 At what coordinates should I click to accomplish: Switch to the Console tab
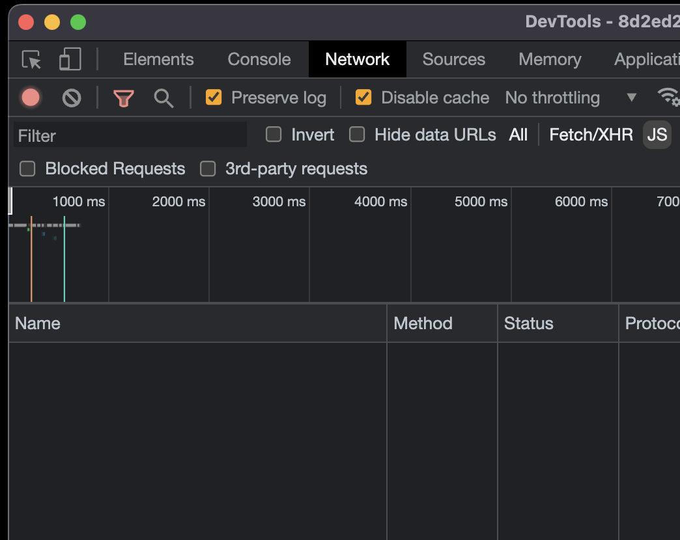pos(259,59)
